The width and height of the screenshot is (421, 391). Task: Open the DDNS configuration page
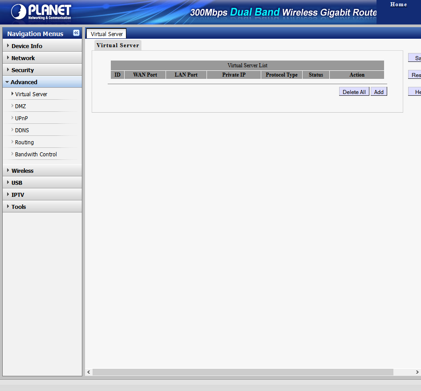coord(22,130)
